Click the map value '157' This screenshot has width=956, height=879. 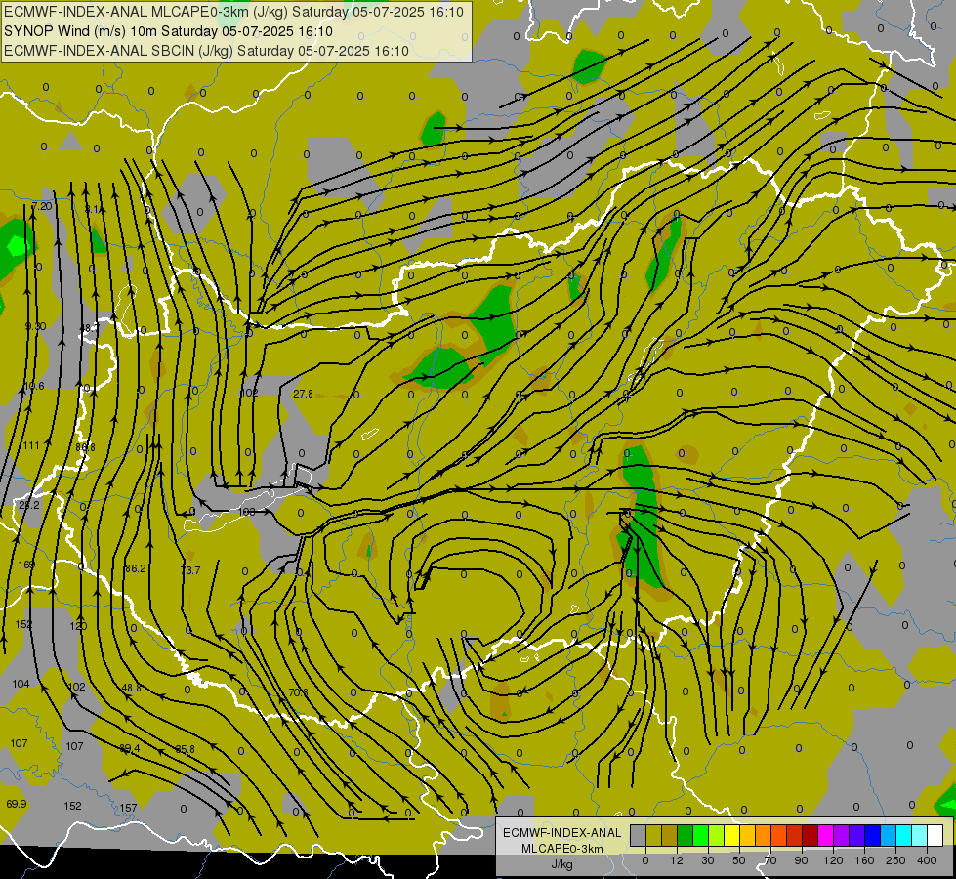tap(128, 808)
